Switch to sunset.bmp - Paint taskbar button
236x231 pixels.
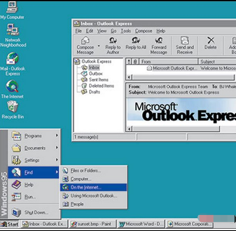pyautogui.click(x=93, y=224)
